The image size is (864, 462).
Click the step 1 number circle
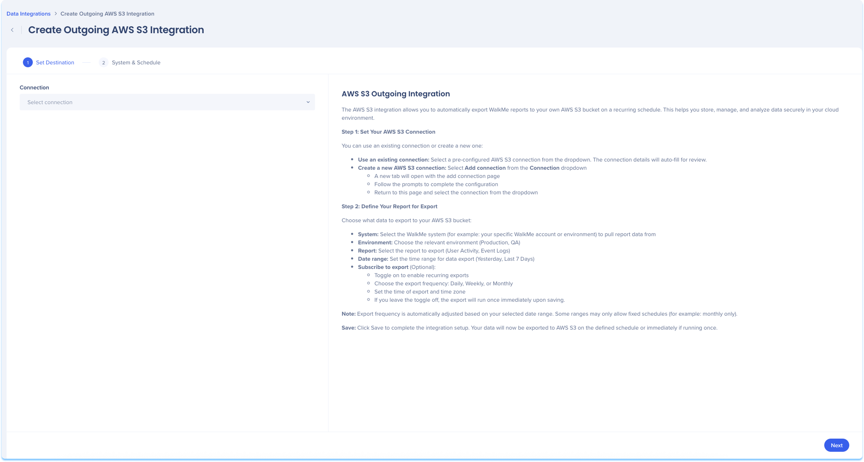pyautogui.click(x=28, y=63)
